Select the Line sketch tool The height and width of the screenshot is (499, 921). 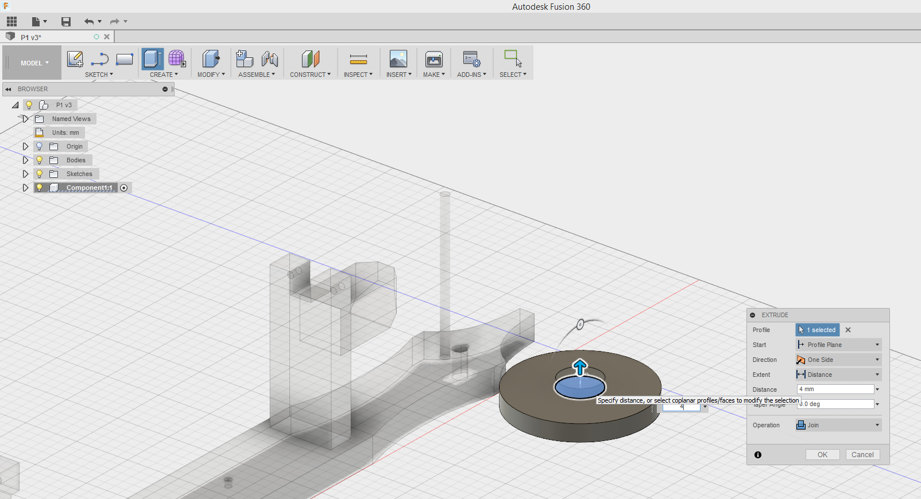coord(100,59)
